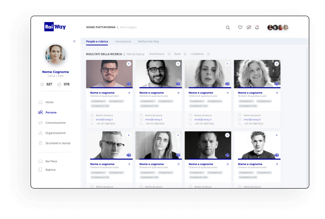Click the first card's email@raiway.it link
The width and height of the screenshot is (325, 219).
104,119
